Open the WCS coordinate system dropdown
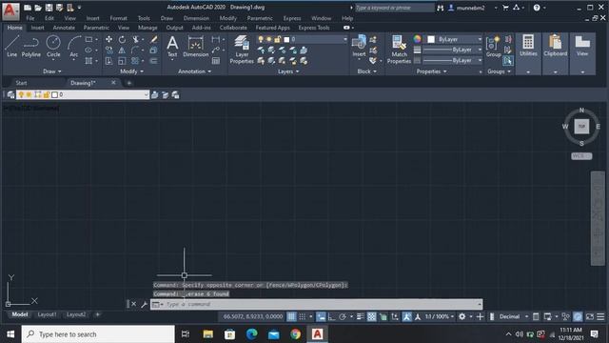This screenshot has height=343, width=609. pos(581,156)
